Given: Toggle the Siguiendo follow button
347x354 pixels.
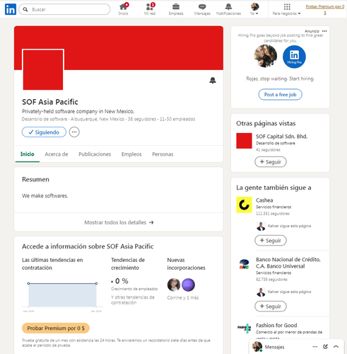Looking at the screenshot, I should [x=44, y=132].
